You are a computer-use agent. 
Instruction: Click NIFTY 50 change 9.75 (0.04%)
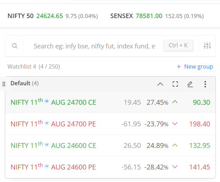(82, 16)
